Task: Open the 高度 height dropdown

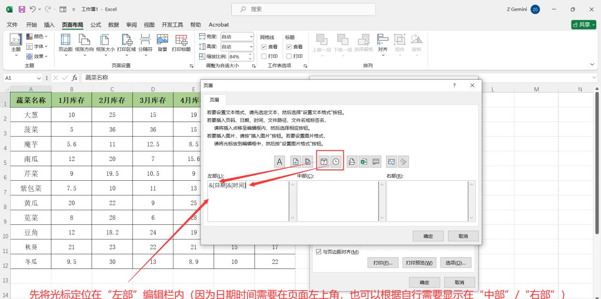Action: coord(251,46)
